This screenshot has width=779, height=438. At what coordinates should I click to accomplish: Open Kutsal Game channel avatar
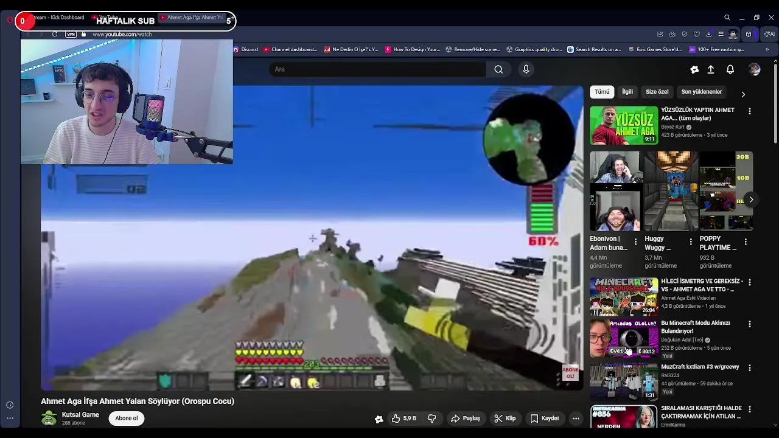(x=49, y=418)
